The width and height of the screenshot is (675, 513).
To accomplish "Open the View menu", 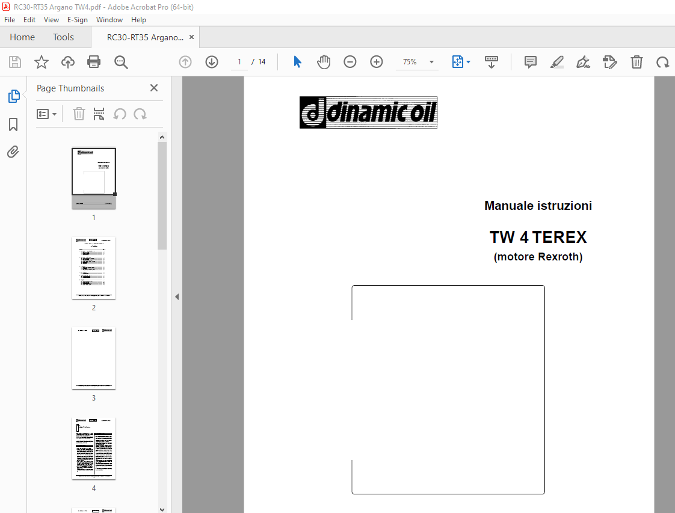I will (51, 20).
